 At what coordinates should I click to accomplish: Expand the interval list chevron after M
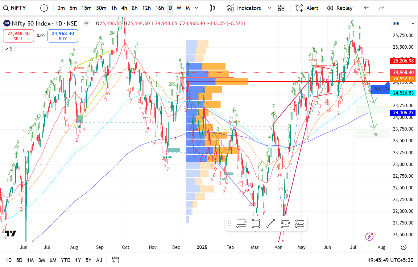pyautogui.click(x=197, y=8)
